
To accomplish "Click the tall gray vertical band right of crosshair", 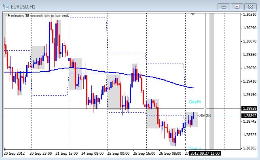I will tap(212, 81).
